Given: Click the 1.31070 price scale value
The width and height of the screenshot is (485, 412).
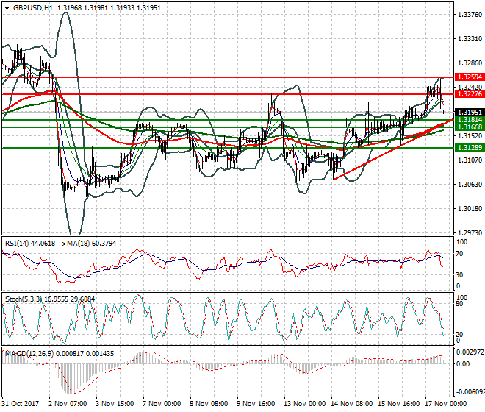Looking at the screenshot, I should 470,160.
